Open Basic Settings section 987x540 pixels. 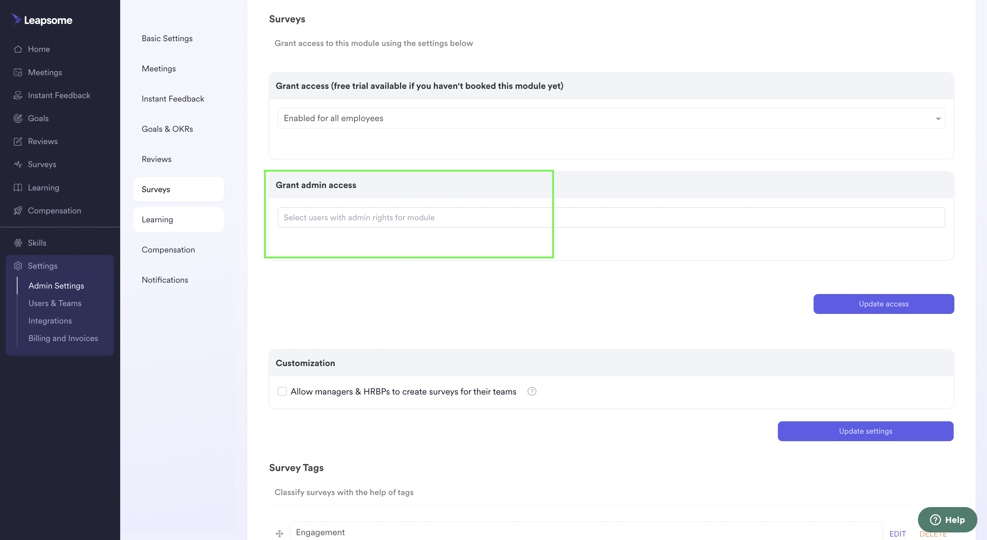tap(167, 38)
